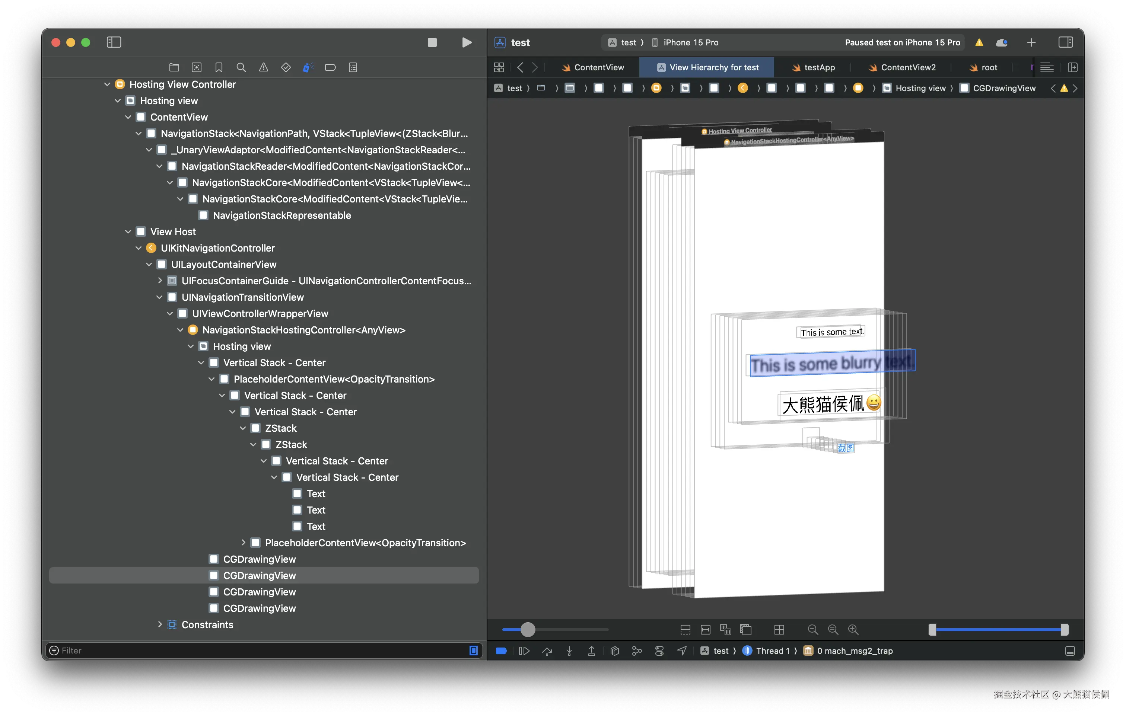Viewport: 1126px width, 716px height.
Task: Collapse the UIKitNavigationController node
Action: pos(139,248)
